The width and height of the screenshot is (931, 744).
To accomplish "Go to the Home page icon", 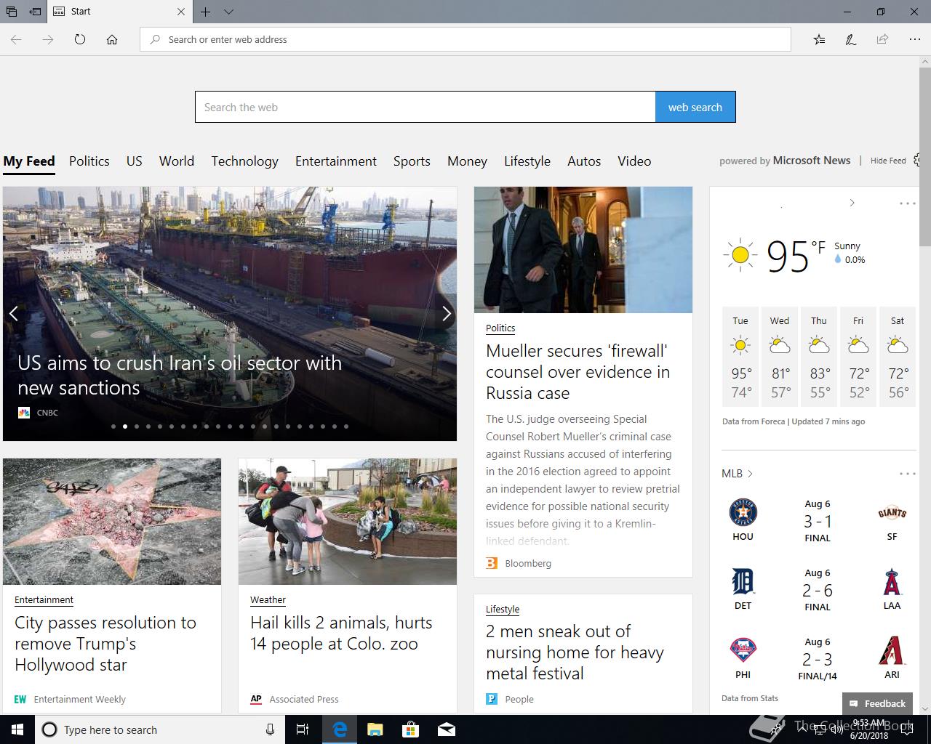I will [x=112, y=39].
